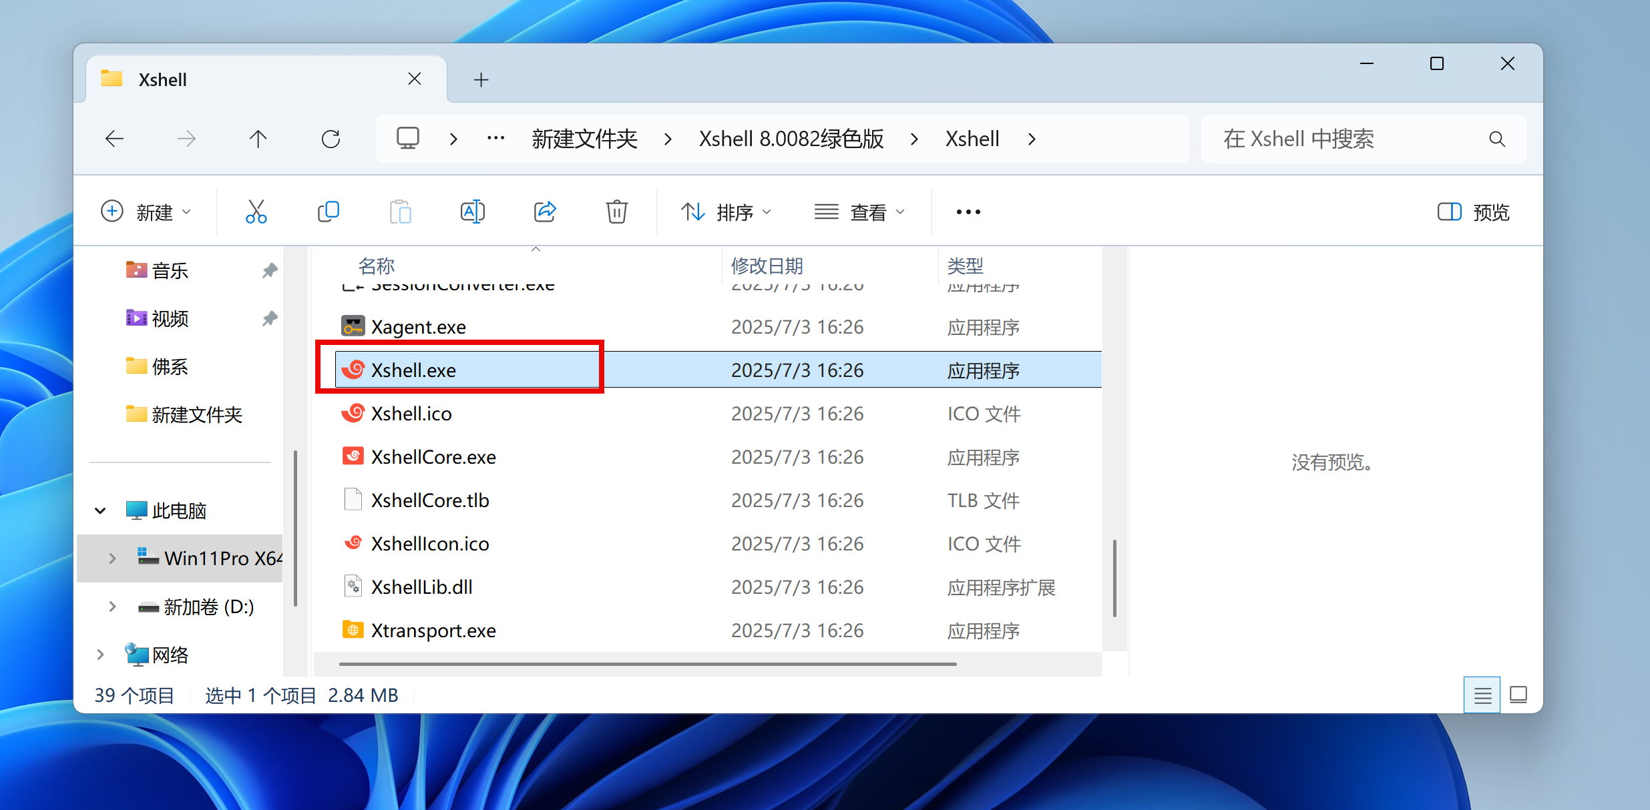Toggle the Preview pane button

[1474, 212]
